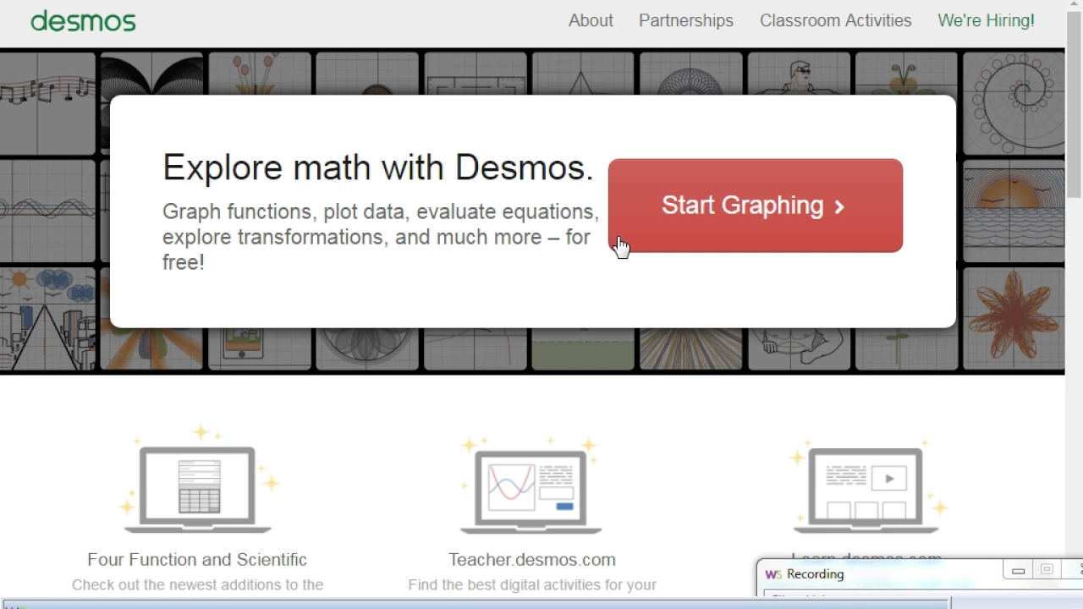Click the colorful rays graph thumbnail

(x=690, y=348)
